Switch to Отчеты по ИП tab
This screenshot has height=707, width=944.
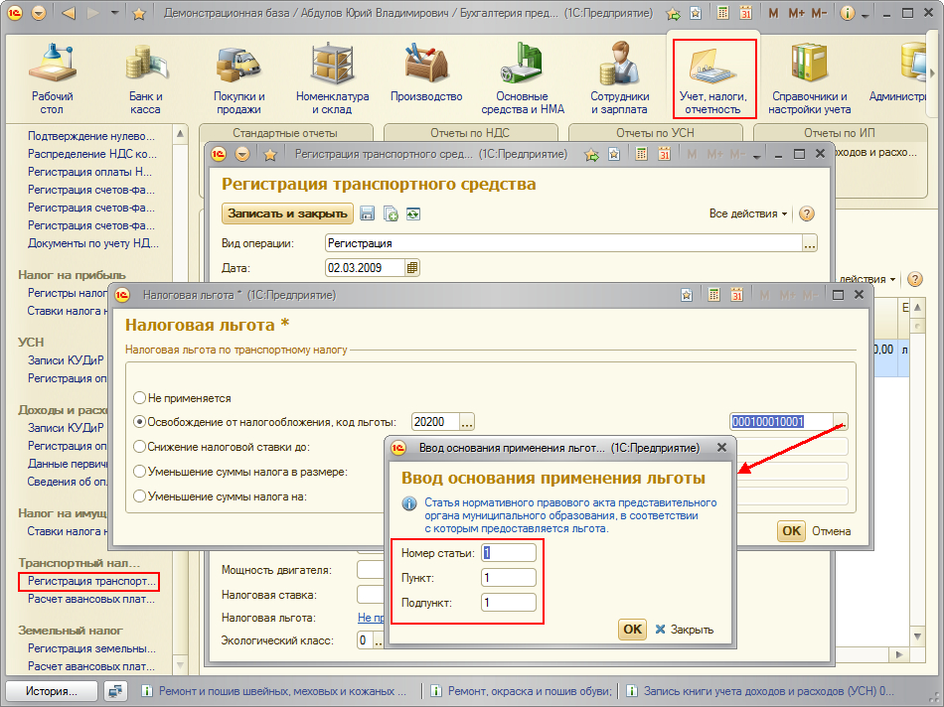pos(840,133)
